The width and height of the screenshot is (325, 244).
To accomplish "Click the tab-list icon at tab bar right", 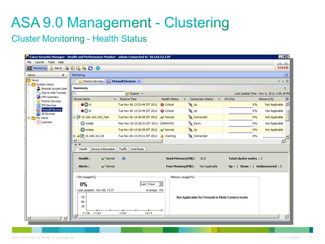I will coord(287,81).
